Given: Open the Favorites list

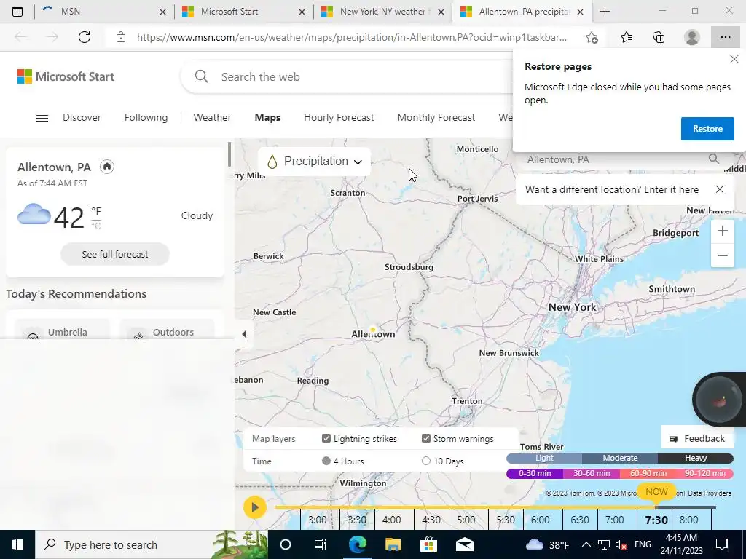Looking at the screenshot, I should [627, 37].
